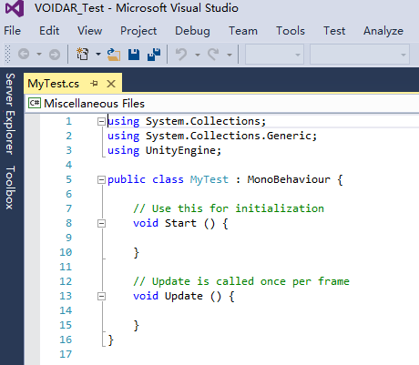419x365 pixels.
Task: Click the Open File folder icon
Action: pyautogui.click(x=114, y=55)
